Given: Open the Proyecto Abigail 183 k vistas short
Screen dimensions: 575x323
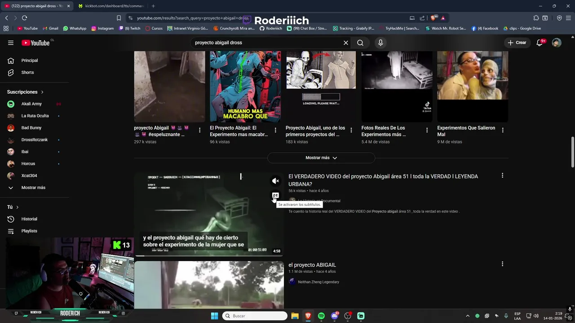Looking at the screenshot, I should pos(321,87).
